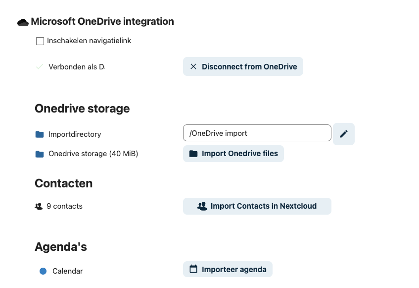
Task: Click the blue Calendar color dot
Action: point(43,271)
